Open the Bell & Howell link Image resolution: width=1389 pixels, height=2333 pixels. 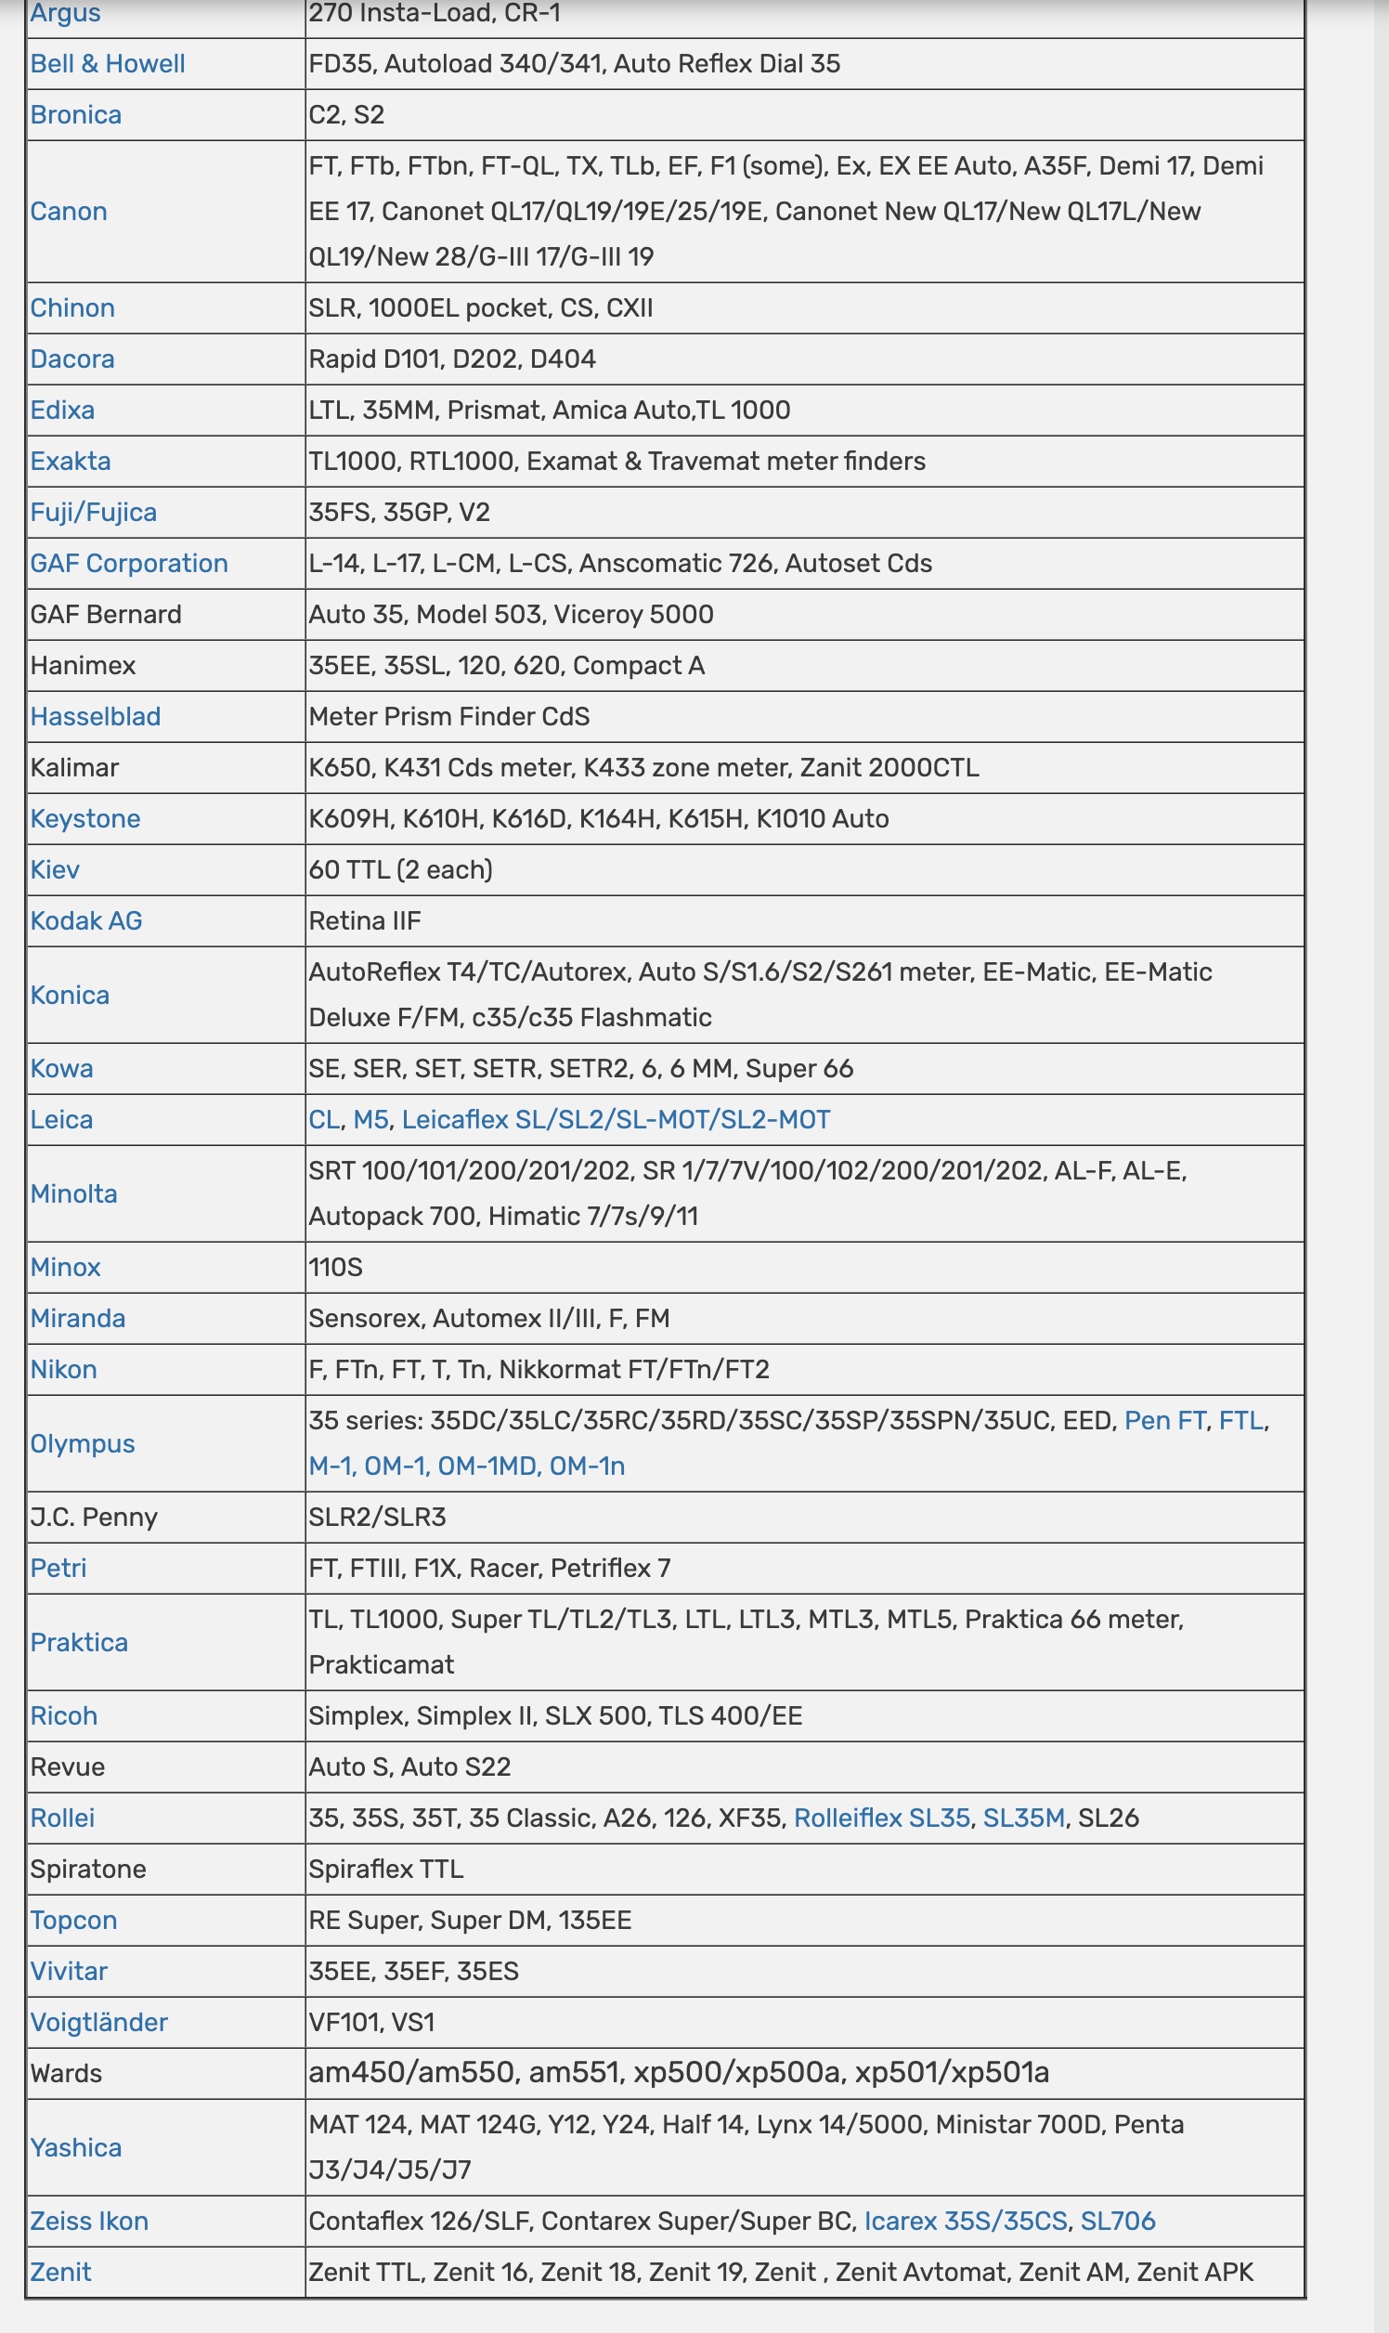coord(108,64)
